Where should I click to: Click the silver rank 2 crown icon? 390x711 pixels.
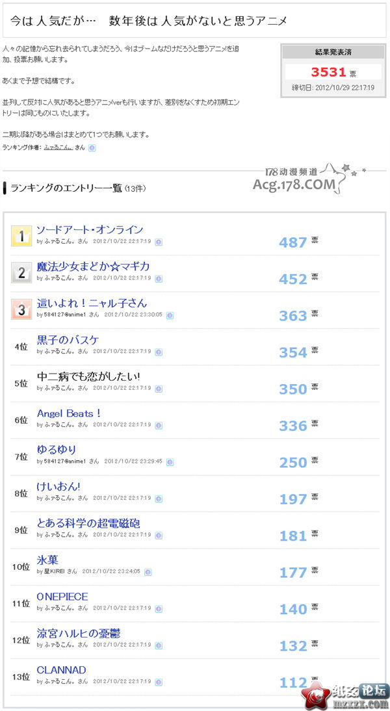coord(21,273)
